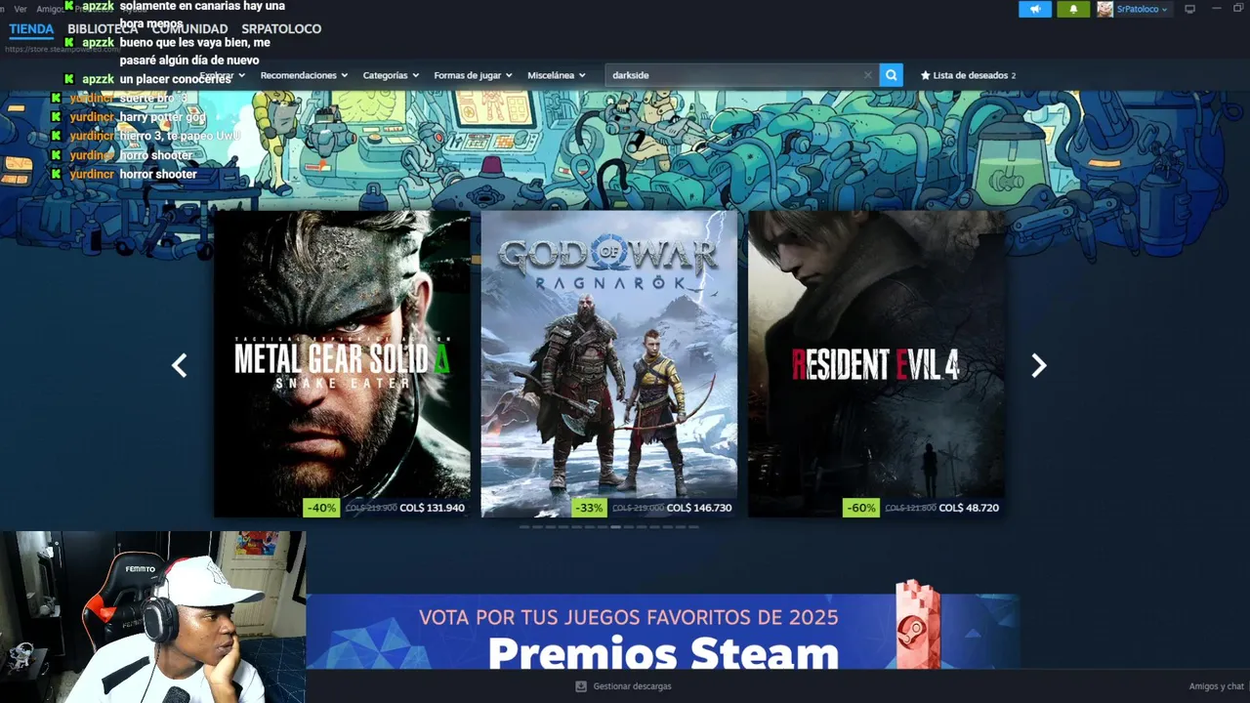Open the green bell notifications button
The width and height of the screenshot is (1250, 703).
click(1073, 9)
